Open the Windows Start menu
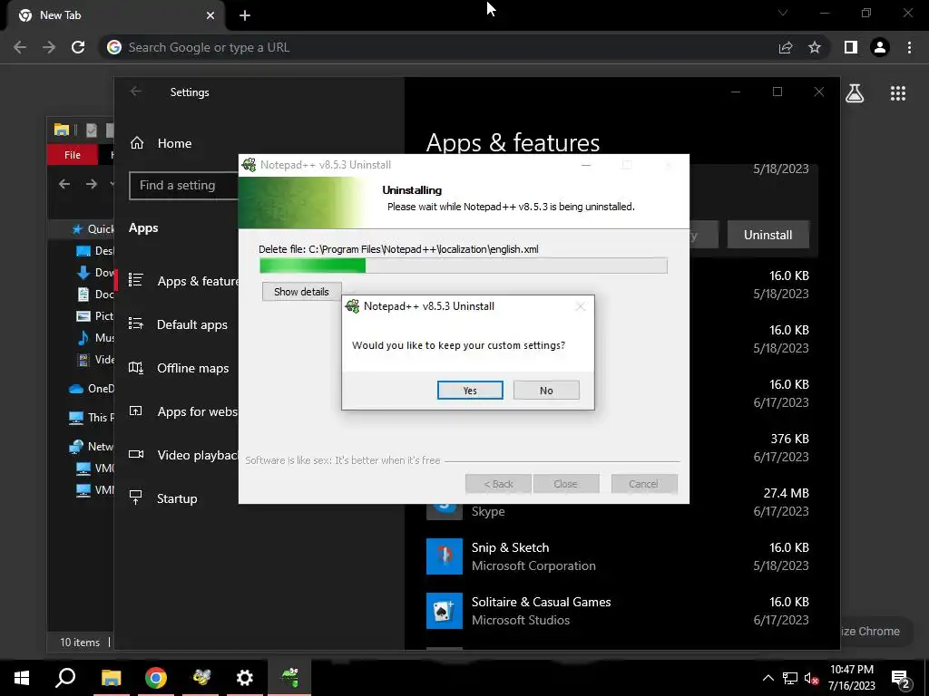 (x=22, y=678)
